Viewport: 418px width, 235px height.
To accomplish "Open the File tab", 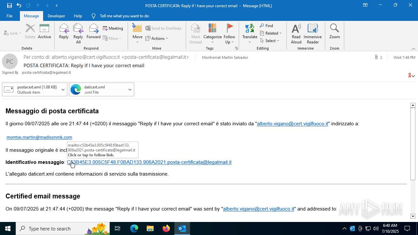I will (9, 16).
